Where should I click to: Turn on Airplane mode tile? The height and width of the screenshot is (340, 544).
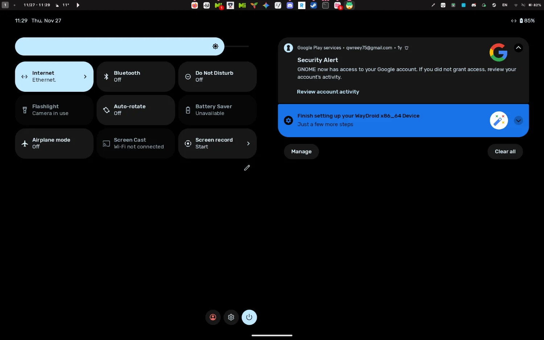tap(54, 143)
